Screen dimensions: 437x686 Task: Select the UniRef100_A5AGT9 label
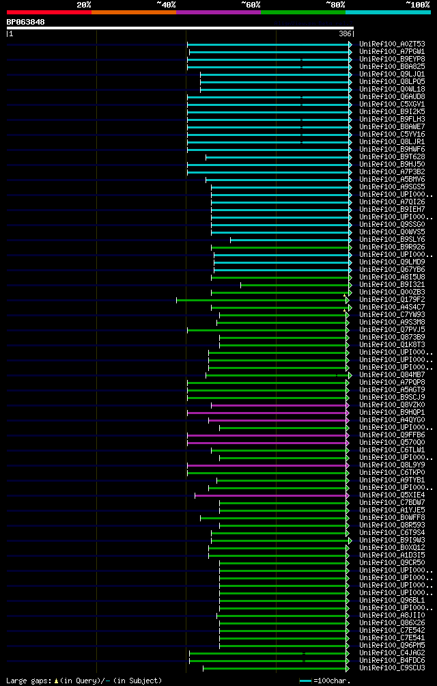pos(392,389)
